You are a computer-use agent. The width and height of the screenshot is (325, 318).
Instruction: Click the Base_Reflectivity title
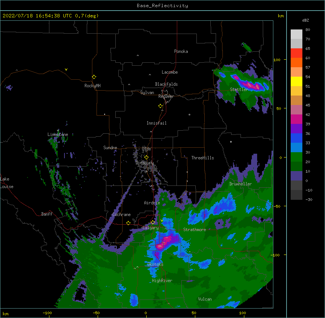(x=162, y=6)
